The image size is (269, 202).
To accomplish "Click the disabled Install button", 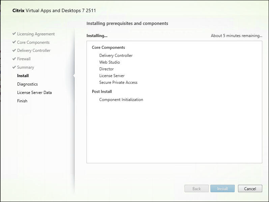I will 223,189.
